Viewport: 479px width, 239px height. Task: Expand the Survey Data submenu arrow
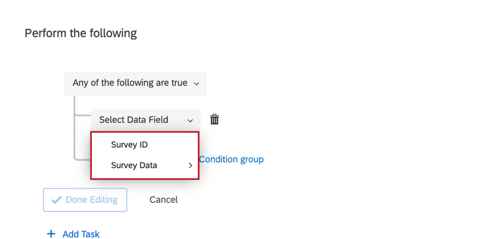[x=190, y=165]
